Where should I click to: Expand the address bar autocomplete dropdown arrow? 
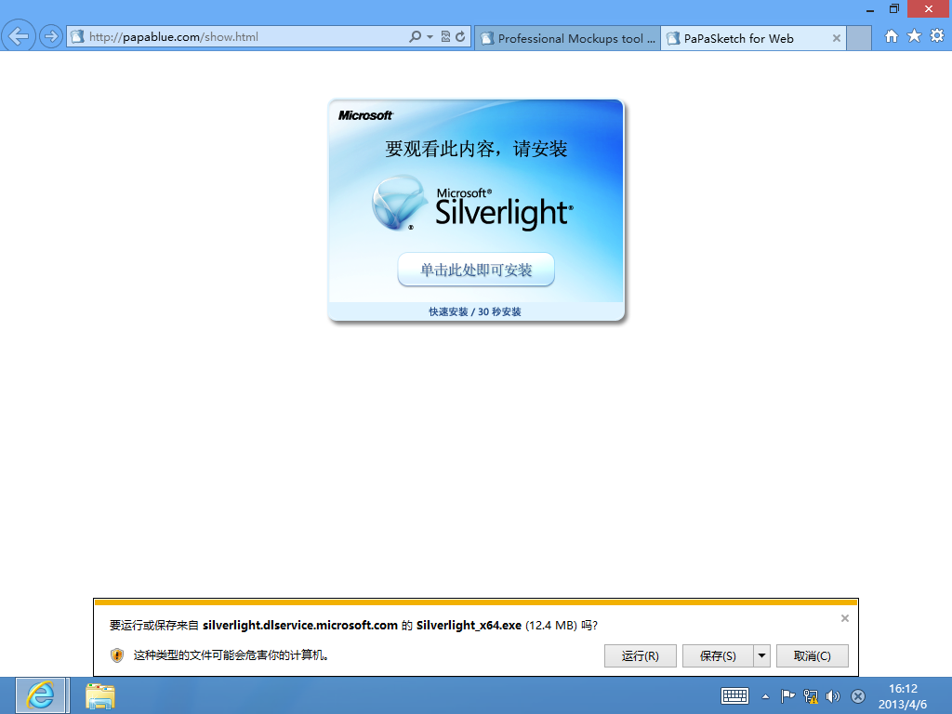(430, 36)
